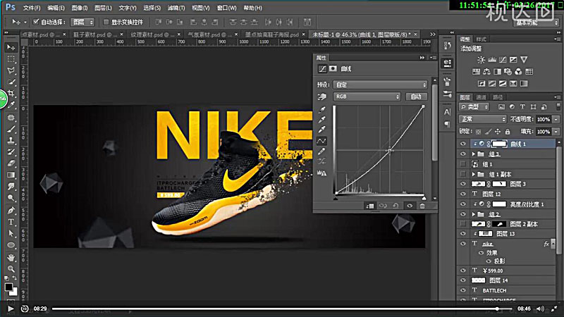The height and width of the screenshot is (317, 564).
Task: Expand the 组 2 group
Action: pyautogui.click(x=474, y=214)
